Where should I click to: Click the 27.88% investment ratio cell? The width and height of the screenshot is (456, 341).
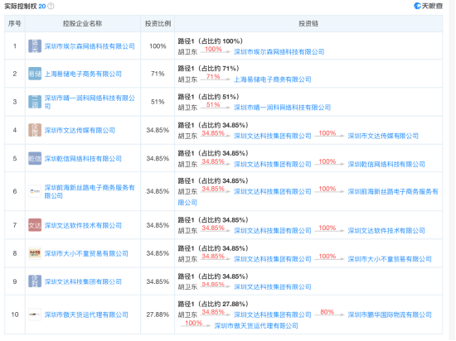pyautogui.click(x=158, y=315)
